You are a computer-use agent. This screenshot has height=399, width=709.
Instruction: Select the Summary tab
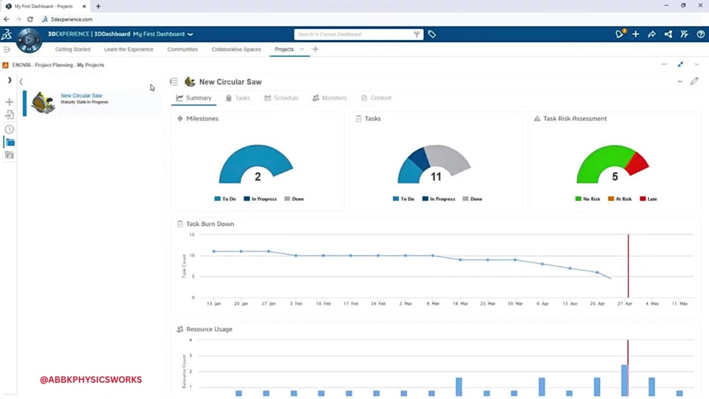click(x=193, y=98)
